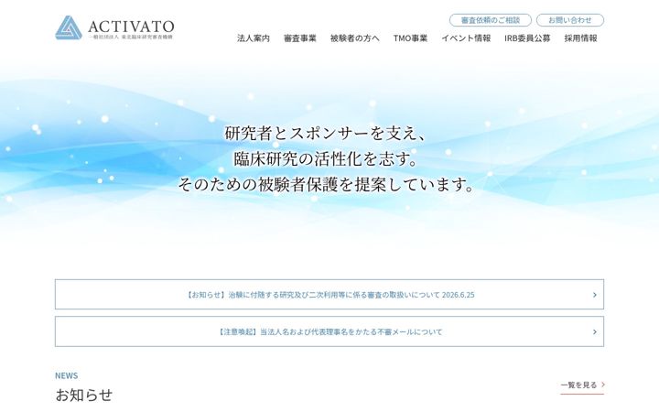Open the 法人案内 menu item

[x=254, y=38]
